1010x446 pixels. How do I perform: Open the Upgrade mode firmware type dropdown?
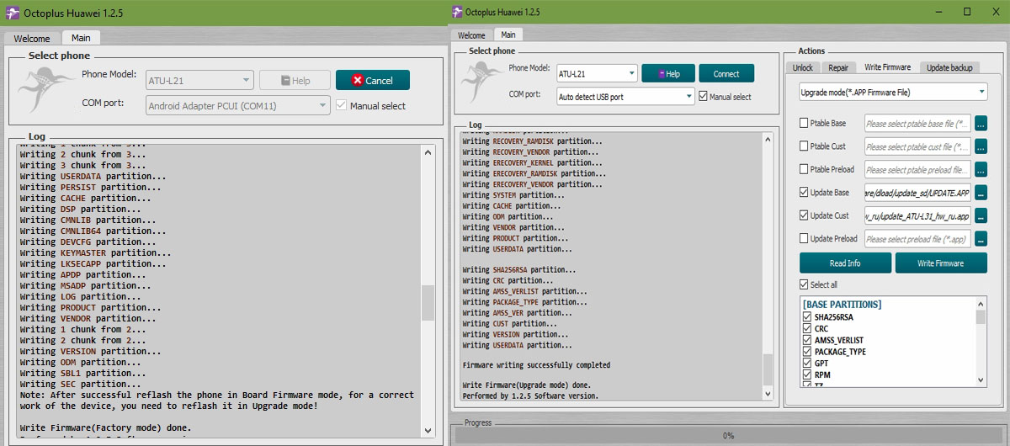893,92
